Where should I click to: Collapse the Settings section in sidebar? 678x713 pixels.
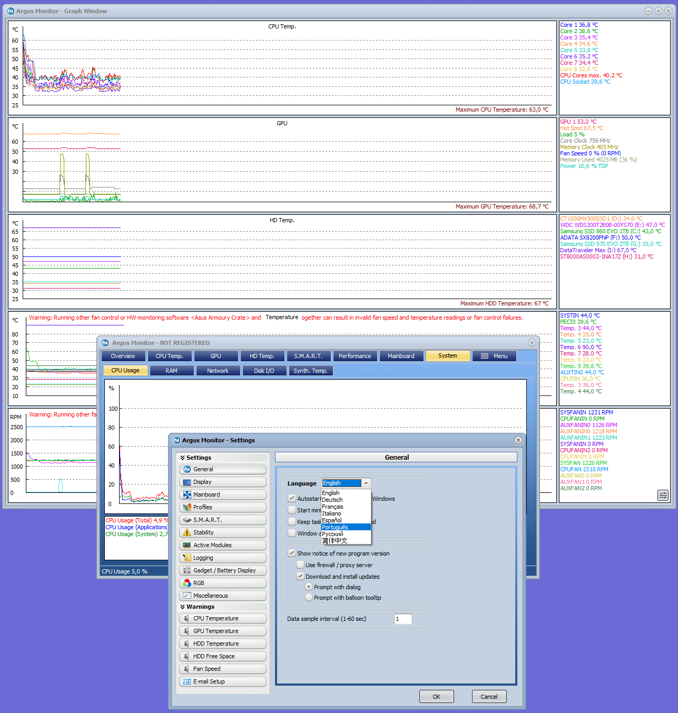[x=183, y=458]
